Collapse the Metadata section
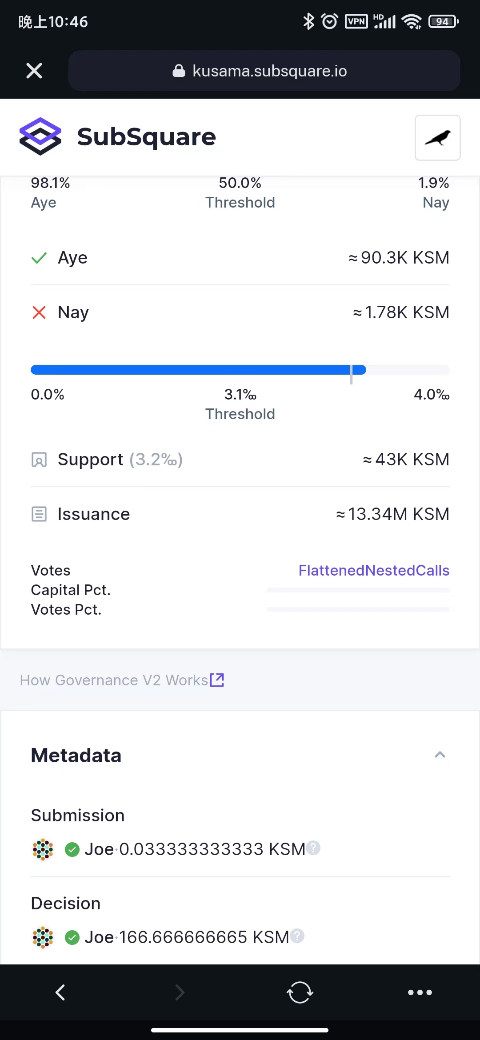 point(440,754)
